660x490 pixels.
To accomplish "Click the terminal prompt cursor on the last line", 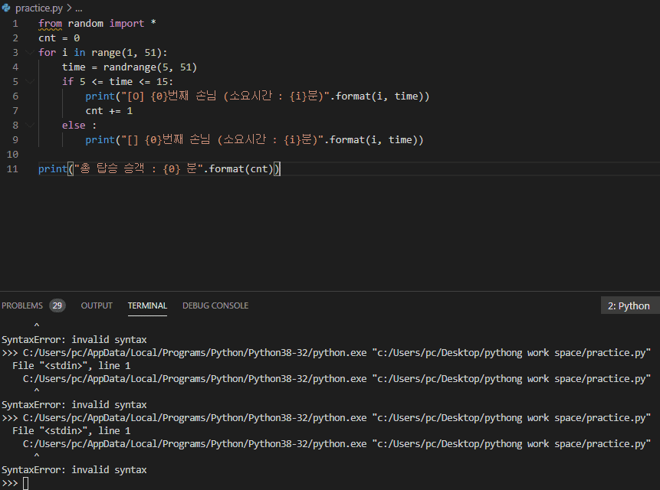I will (x=25, y=483).
